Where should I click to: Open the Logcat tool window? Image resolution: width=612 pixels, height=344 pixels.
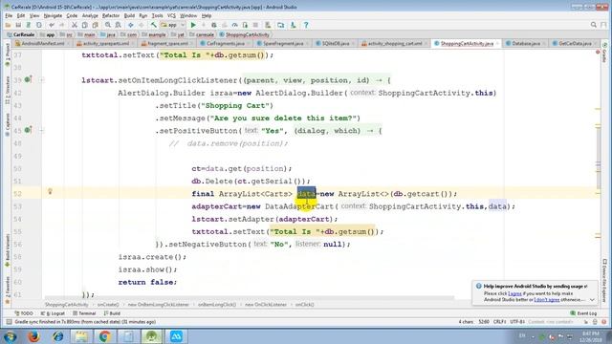[x=53, y=313]
